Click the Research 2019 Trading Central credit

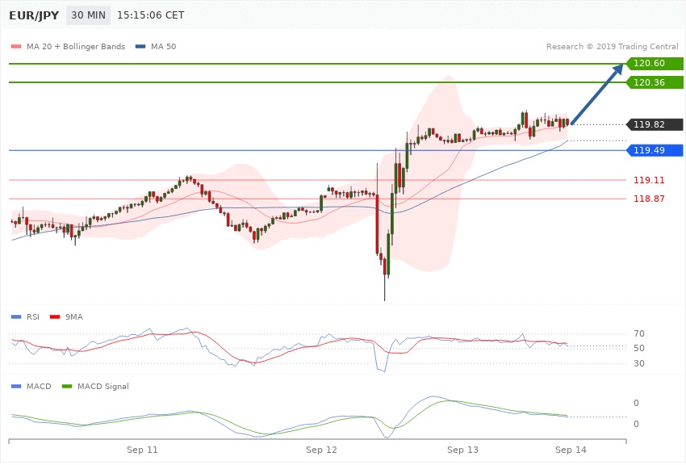pyautogui.click(x=612, y=46)
